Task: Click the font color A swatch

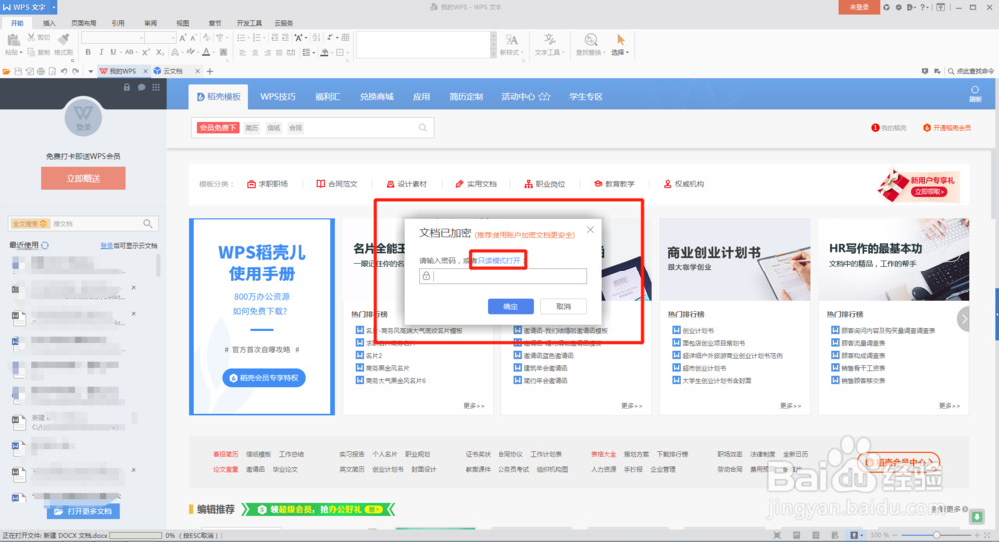Action: pos(206,52)
